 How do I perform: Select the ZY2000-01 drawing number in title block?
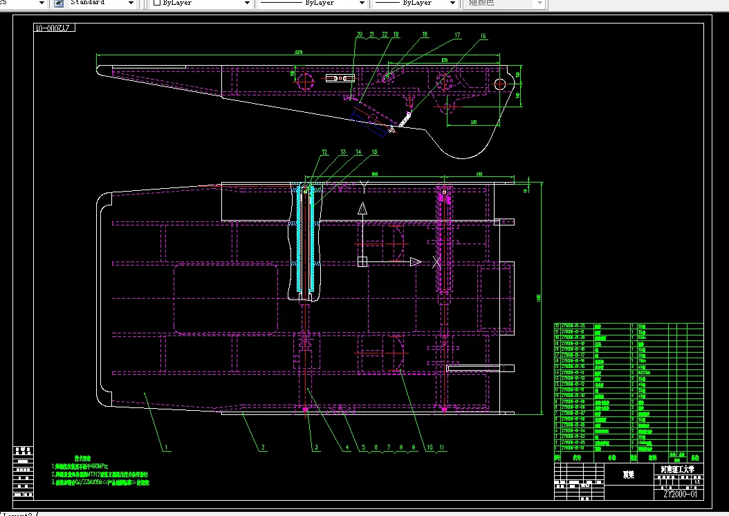pos(680,494)
